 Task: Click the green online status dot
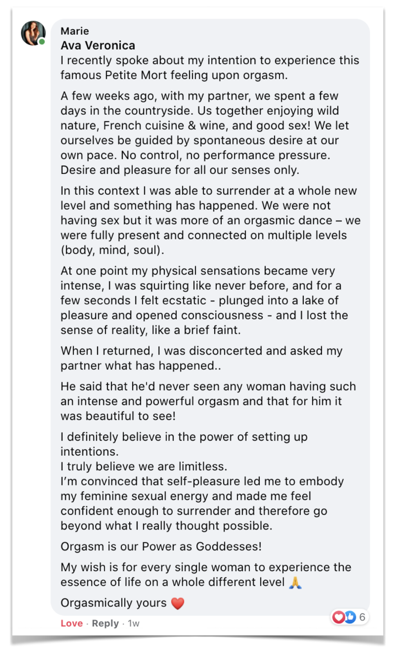click(x=42, y=42)
